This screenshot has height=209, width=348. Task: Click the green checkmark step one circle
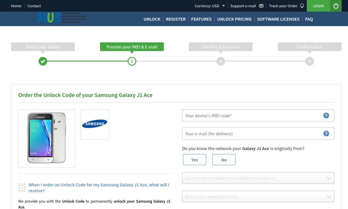point(43,61)
